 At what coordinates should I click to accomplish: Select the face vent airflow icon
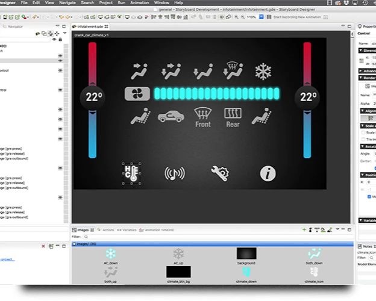[139, 71]
